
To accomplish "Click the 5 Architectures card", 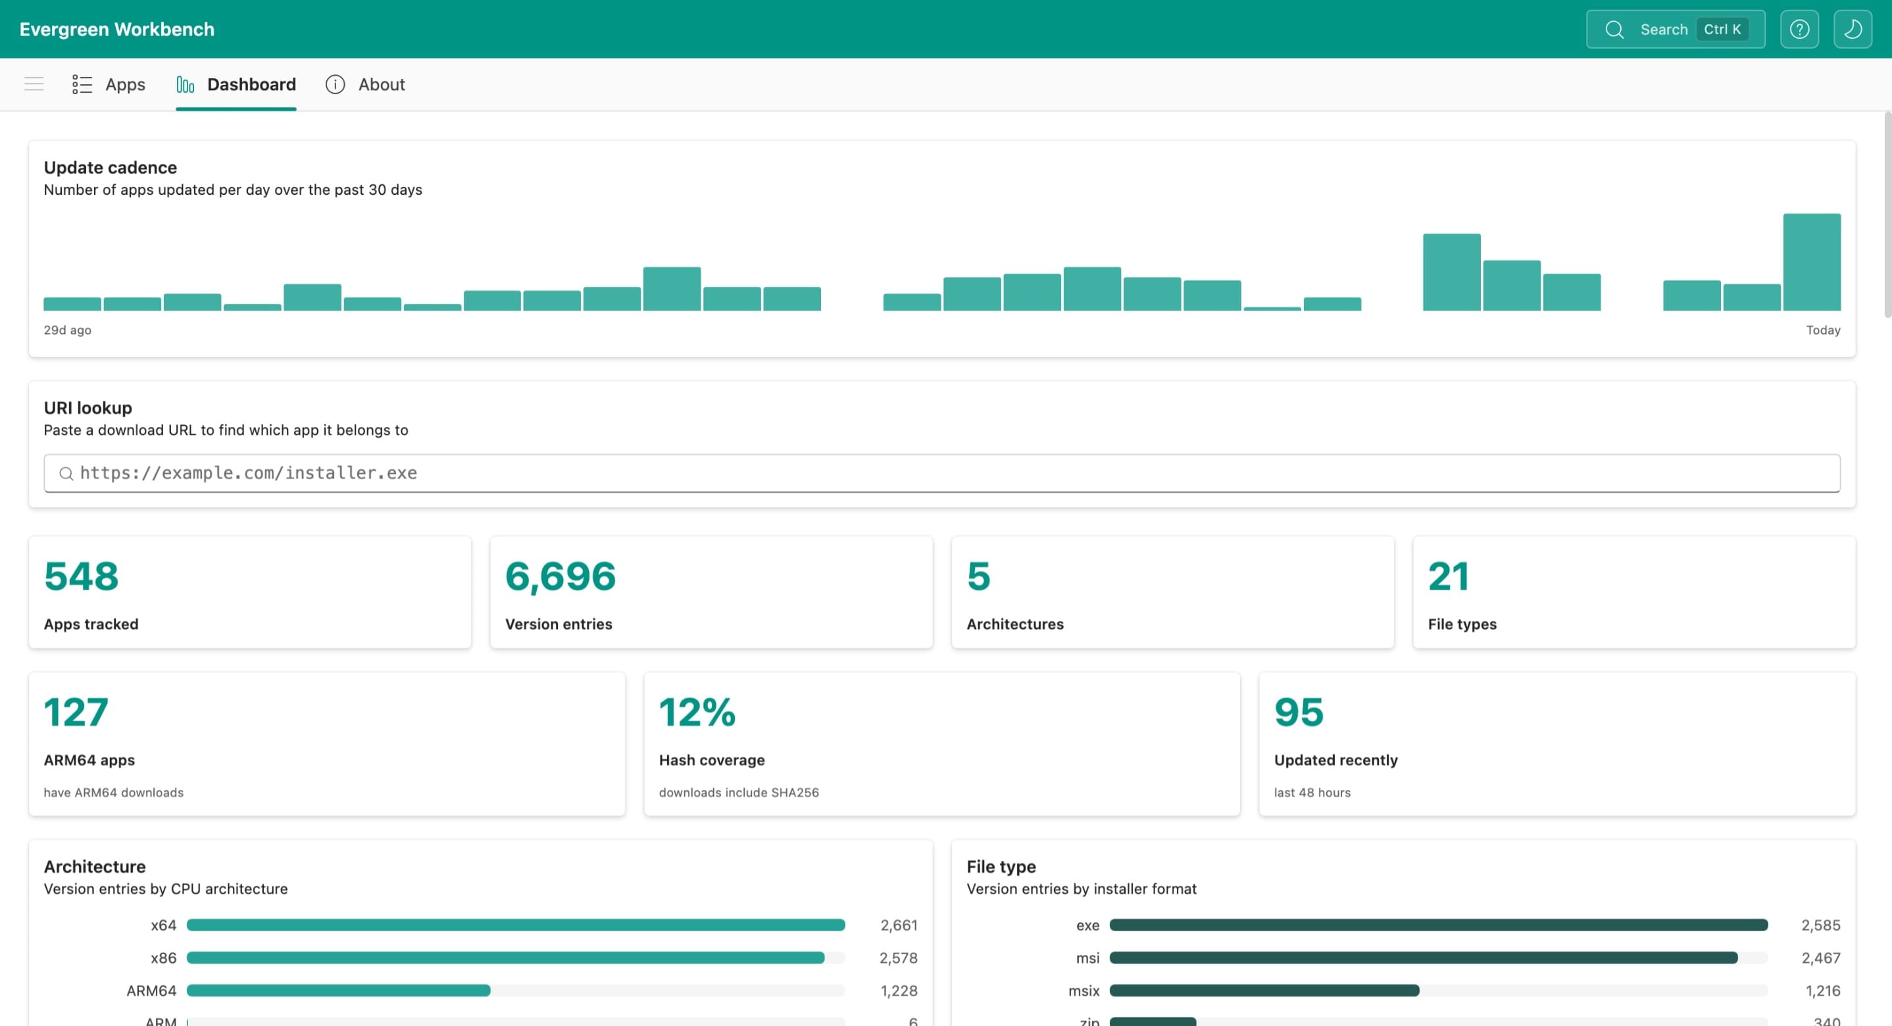I will click(x=1172, y=592).
